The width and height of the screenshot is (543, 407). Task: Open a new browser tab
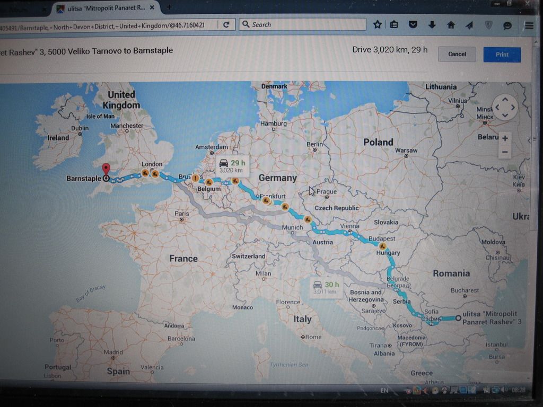(x=169, y=7)
